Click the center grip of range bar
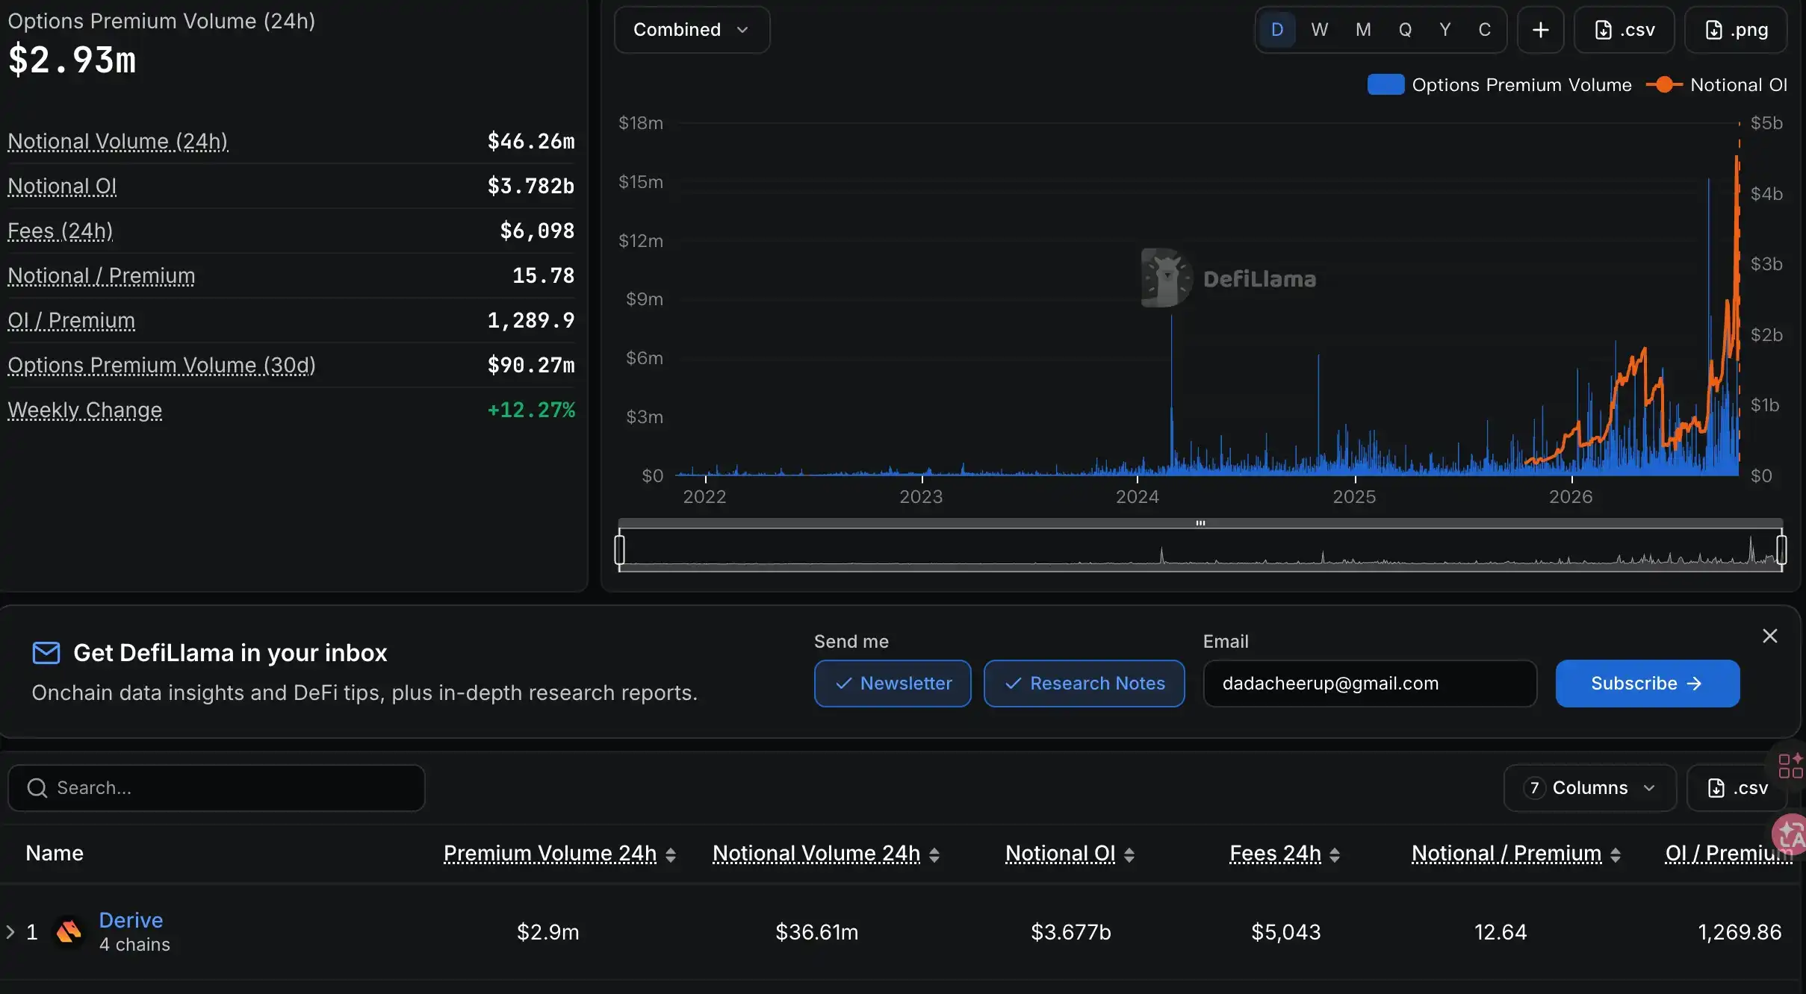This screenshot has height=994, width=1806. coord(1200,523)
